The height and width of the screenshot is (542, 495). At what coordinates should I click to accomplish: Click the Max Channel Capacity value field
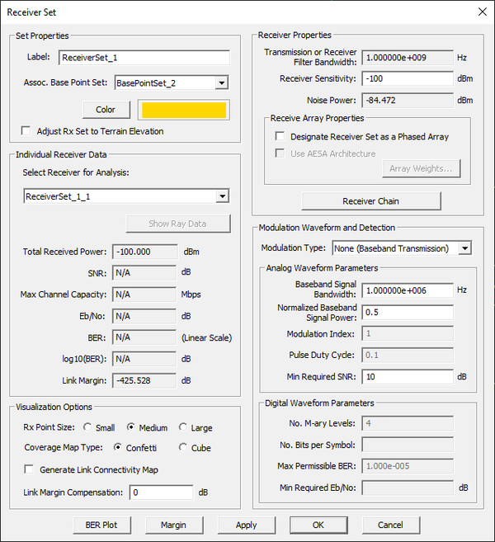tap(144, 295)
